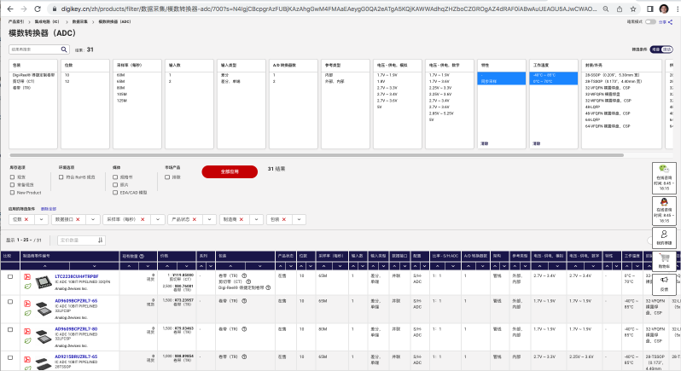Tick compare checkbox for AD9609BCPZRL7-65
The width and height of the screenshot is (681, 371).
[10, 302]
